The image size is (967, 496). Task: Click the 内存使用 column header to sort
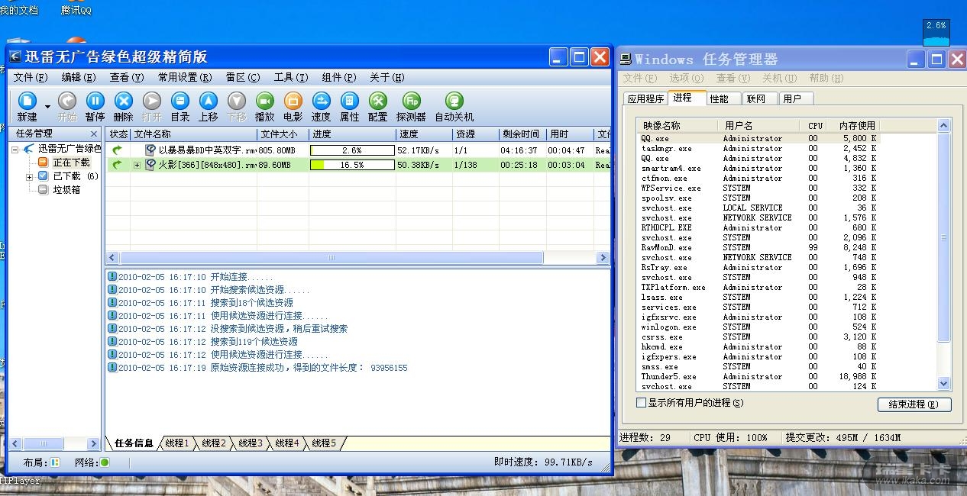coord(857,125)
